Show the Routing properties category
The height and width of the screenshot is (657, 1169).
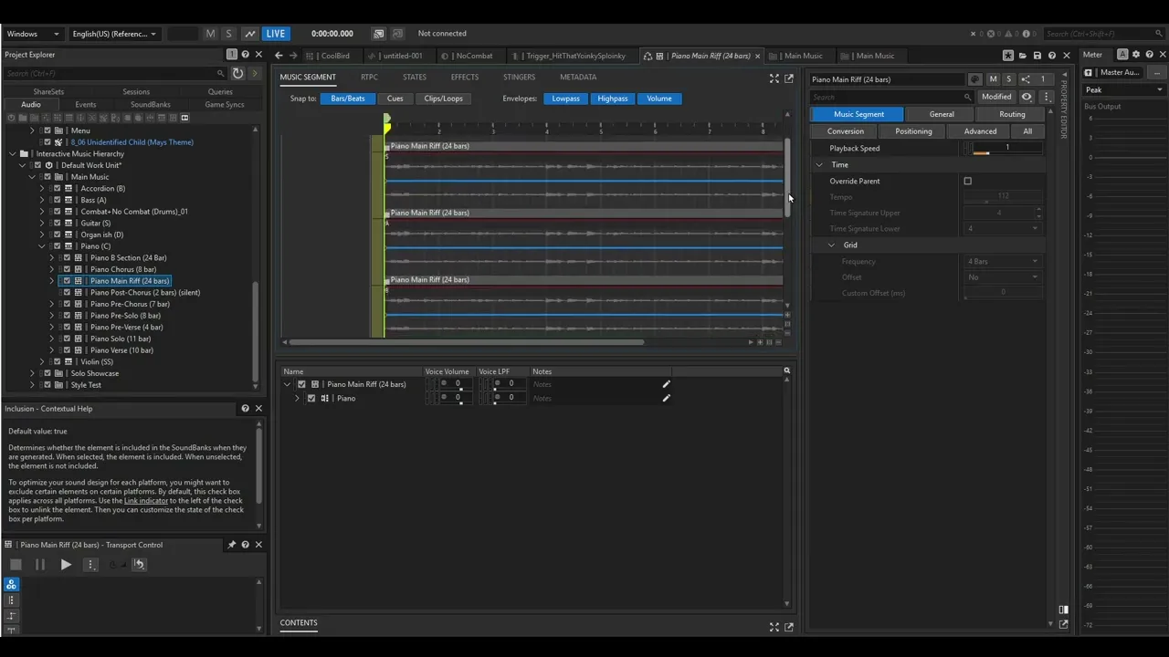point(1012,114)
